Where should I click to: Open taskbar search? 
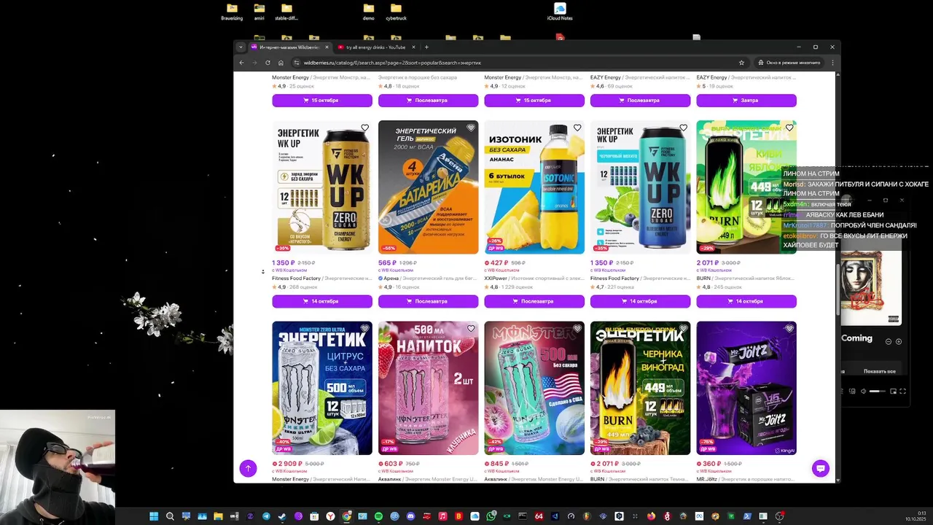tap(170, 516)
